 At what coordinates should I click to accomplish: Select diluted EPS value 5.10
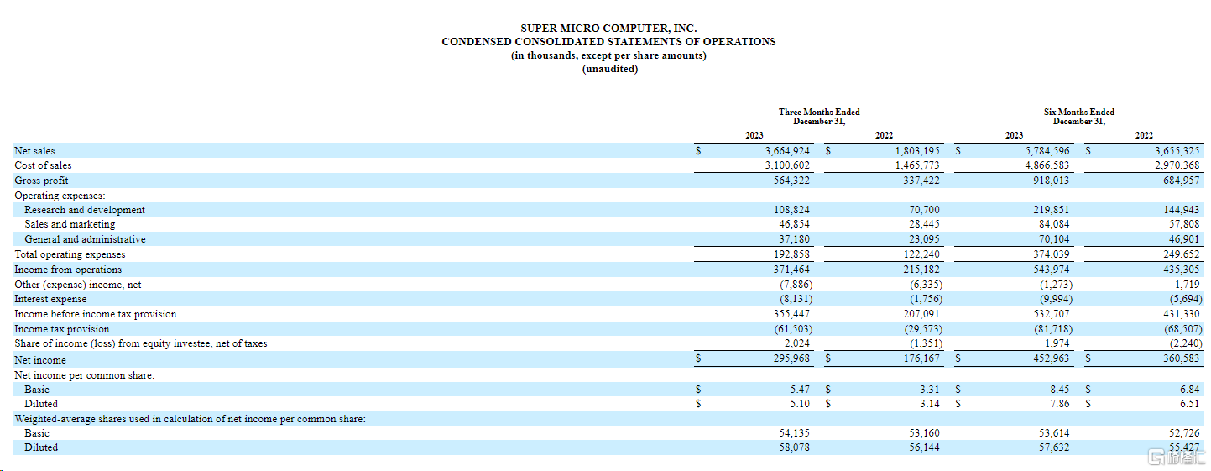(801, 404)
